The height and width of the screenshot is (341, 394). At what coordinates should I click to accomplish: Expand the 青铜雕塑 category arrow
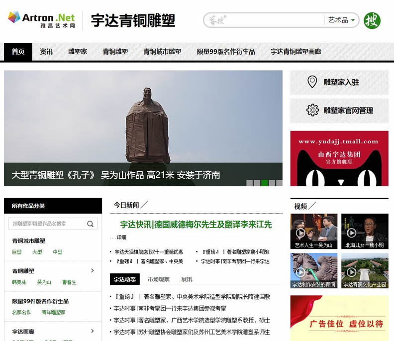coord(93,271)
